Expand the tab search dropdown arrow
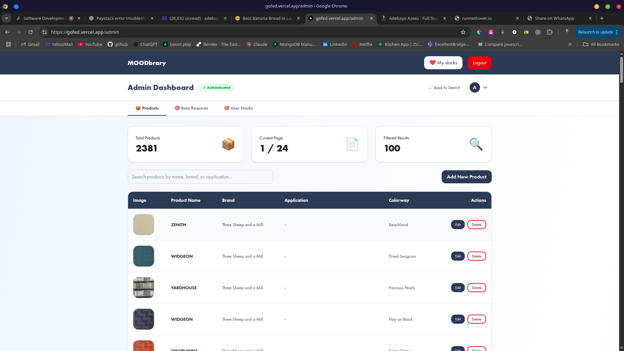 click(6, 18)
